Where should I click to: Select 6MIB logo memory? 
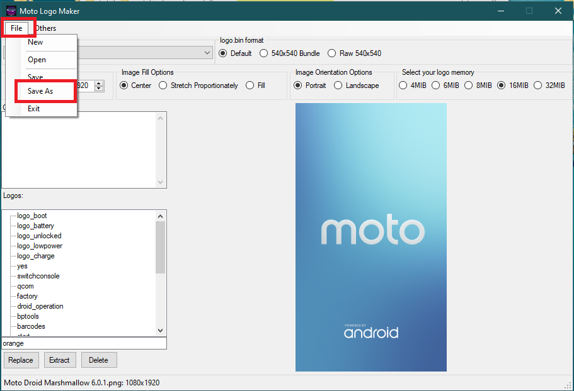(x=445, y=85)
